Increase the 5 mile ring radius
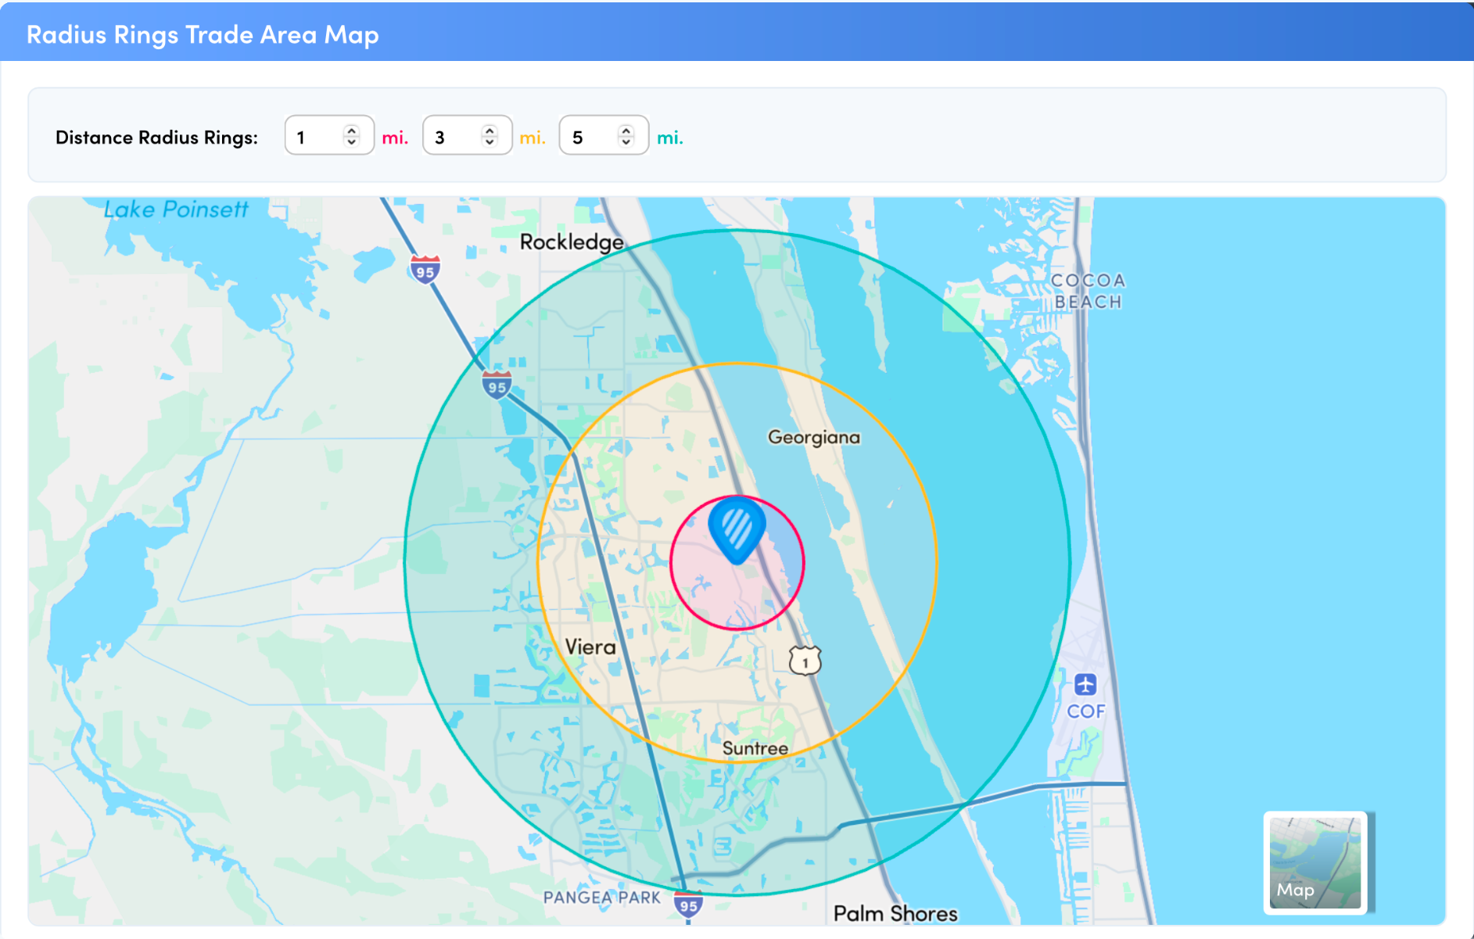This screenshot has width=1474, height=939. point(626,131)
